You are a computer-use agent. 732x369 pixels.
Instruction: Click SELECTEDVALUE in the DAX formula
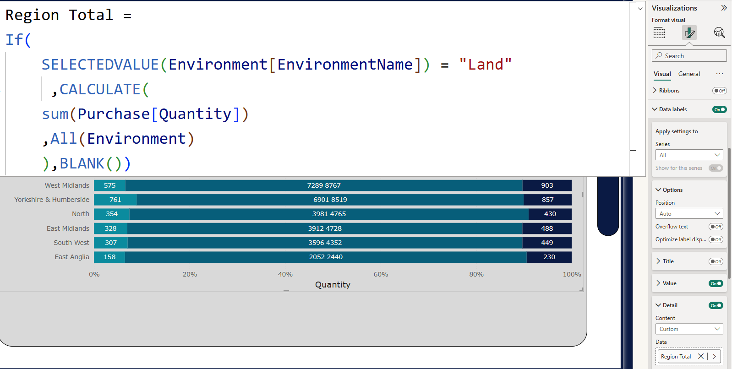click(x=100, y=65)
